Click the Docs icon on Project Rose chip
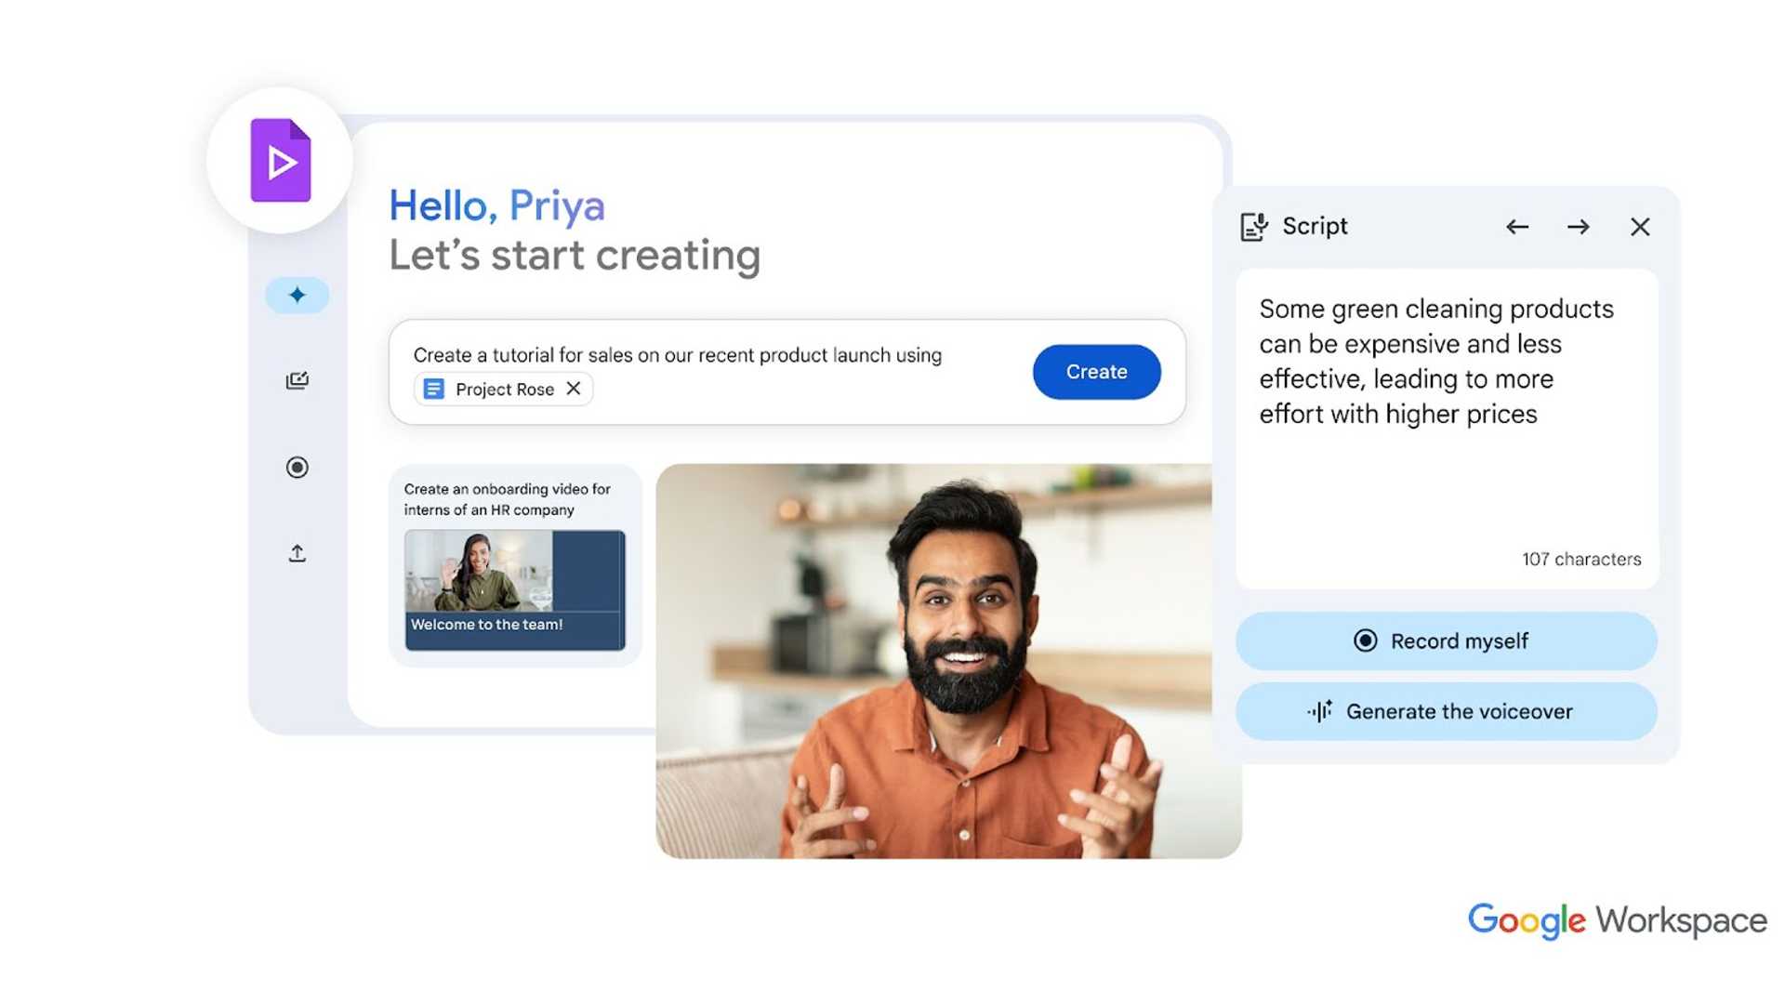This screenshot has height=1004, width=1785. coord(433,389)
